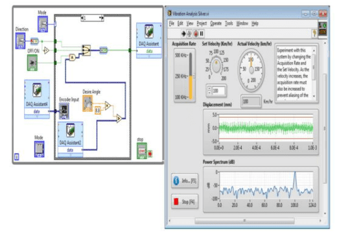Expand the DAQ Assistant data terminal arrow
Viewport: 361px width, 233px height.
pos(149,56)
